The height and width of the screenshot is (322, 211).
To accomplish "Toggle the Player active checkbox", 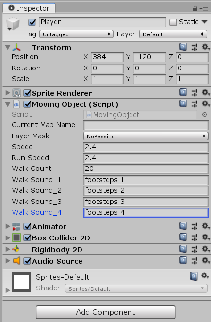I will (x=32, y=22).
